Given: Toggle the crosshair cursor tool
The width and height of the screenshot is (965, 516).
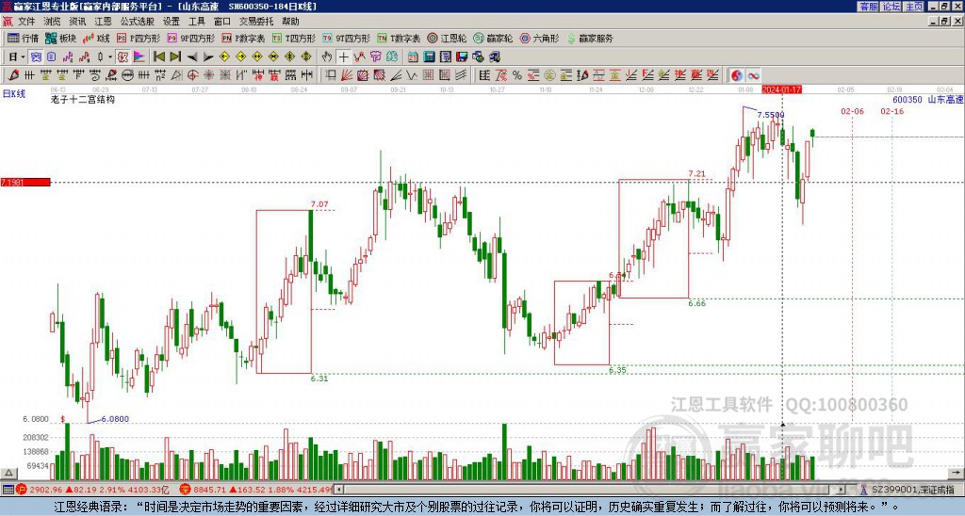Looking at the screenshot, I should click(343, 57).
